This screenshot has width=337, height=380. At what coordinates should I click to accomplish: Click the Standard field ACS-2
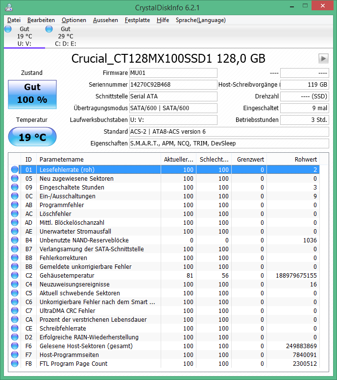click(x=229, y=132)
